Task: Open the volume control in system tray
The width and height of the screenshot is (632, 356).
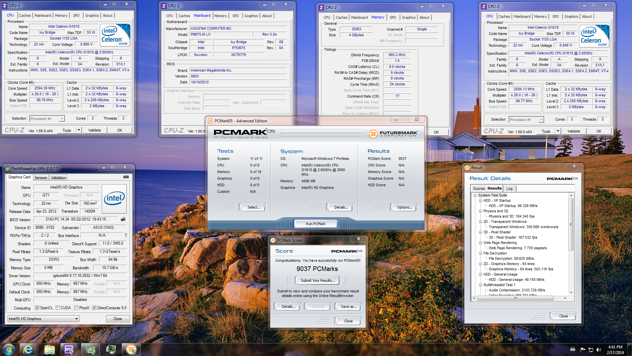Action: 599,350
